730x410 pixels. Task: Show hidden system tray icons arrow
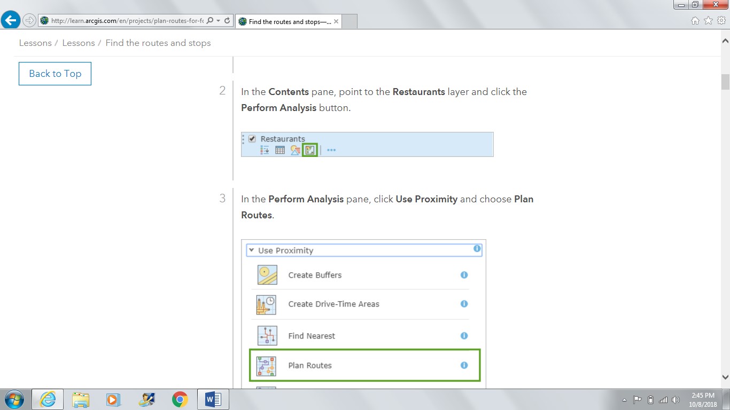pyautogui.click(x=625, y=400)
